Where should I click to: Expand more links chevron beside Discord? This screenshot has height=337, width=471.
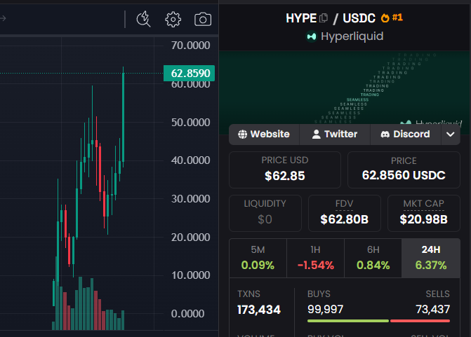[x=450, y=135]
